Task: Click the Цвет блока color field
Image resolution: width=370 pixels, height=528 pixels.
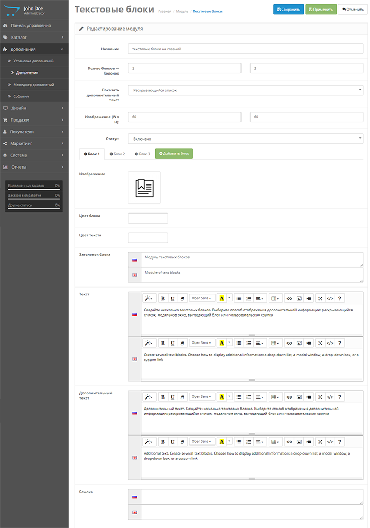Action: coord(148,218)
